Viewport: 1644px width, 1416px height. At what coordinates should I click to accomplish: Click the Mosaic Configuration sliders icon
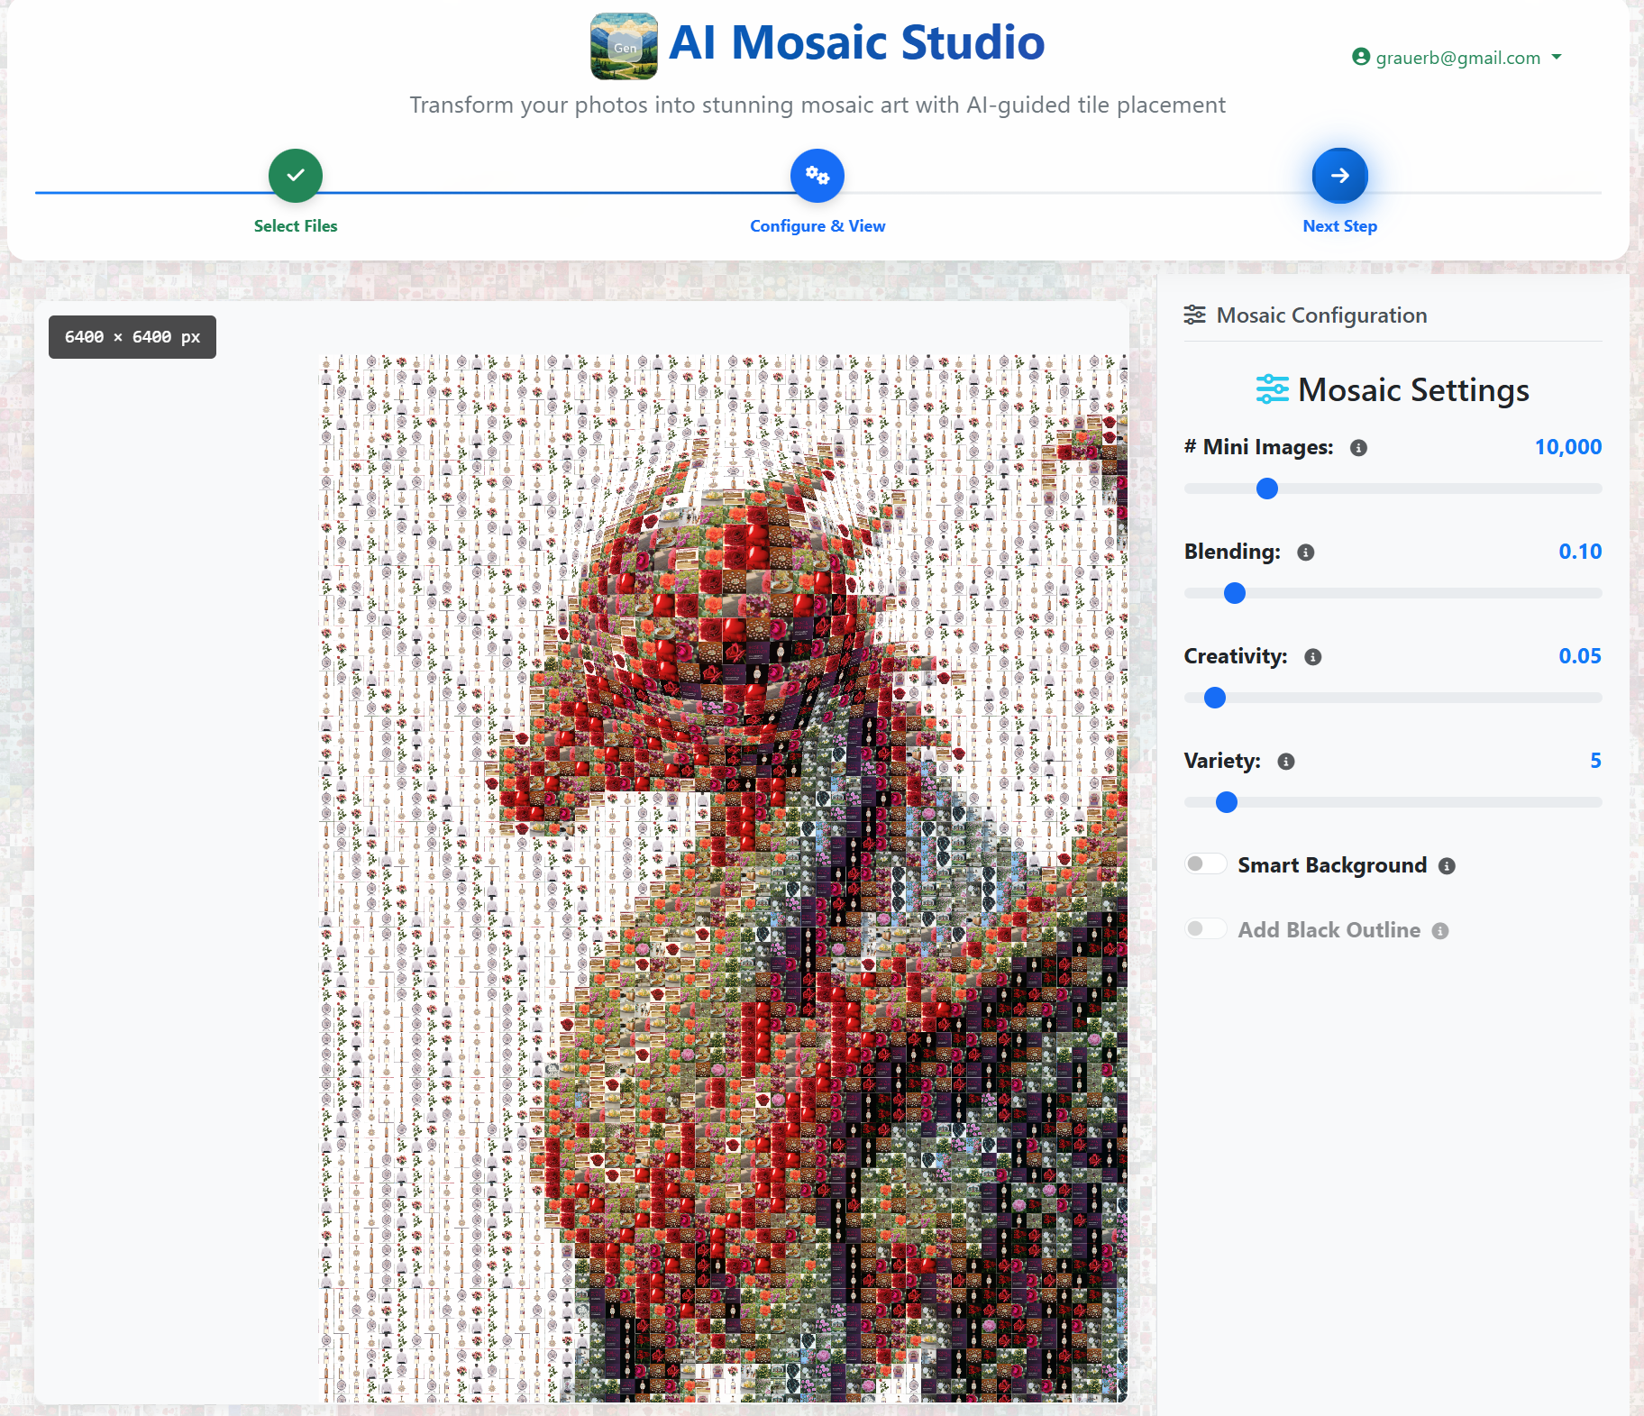pos(1196,314)
